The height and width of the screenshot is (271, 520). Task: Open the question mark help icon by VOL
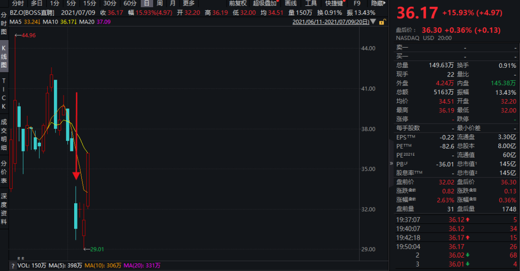13,266
